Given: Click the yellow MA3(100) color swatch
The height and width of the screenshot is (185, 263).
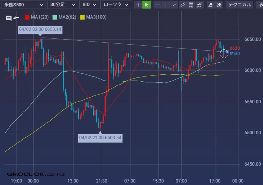Looking at the screenshot, I should (82, 17).
